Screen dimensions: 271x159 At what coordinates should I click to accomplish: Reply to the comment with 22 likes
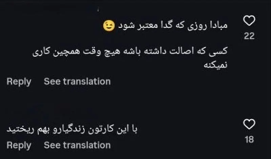coord(19,82)
